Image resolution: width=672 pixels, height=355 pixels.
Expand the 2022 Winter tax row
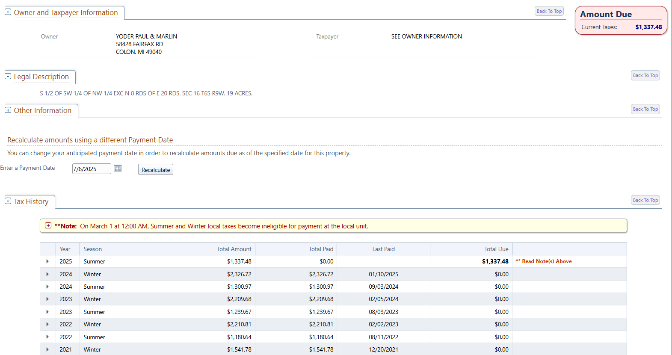coord(47,324)
